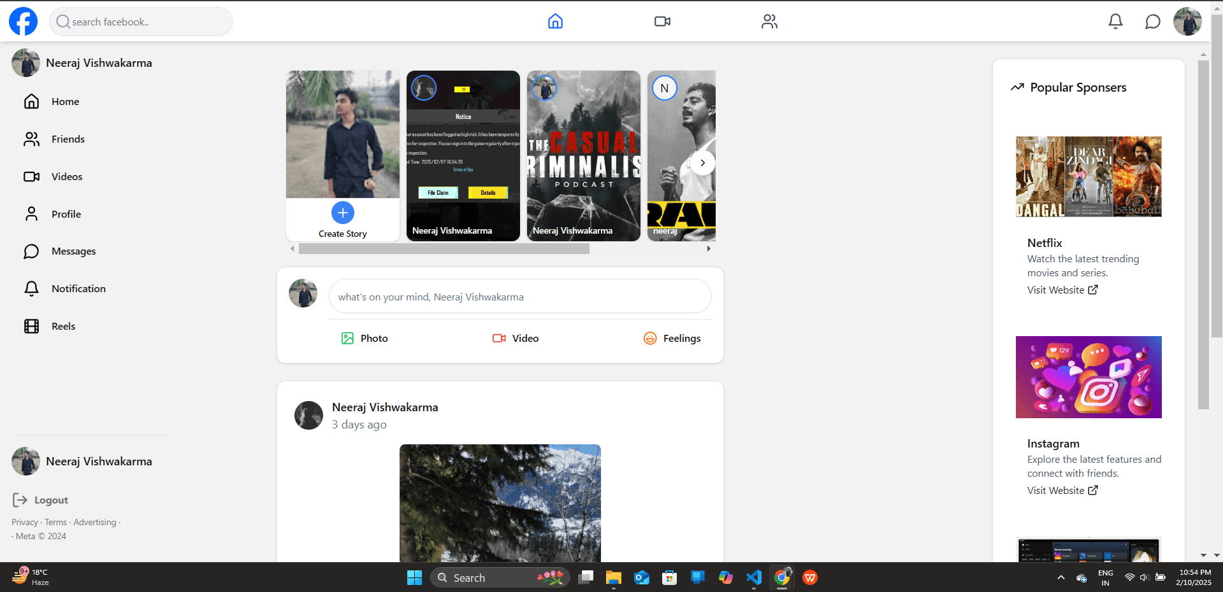Screen dimensions: 1223x592
Task: Open Reels from the left sidebar
Action: click(x=63, y=326)
